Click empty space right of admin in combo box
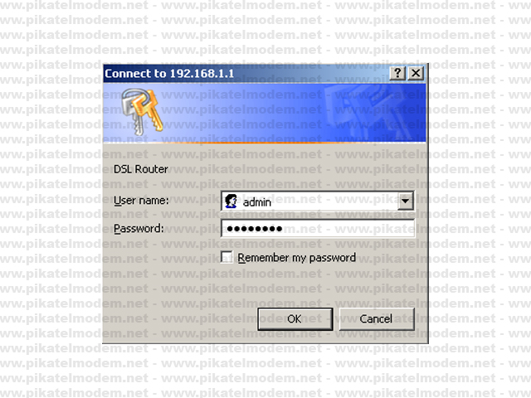The height and width of the screenshot is (398, 531). coord(334,201)
